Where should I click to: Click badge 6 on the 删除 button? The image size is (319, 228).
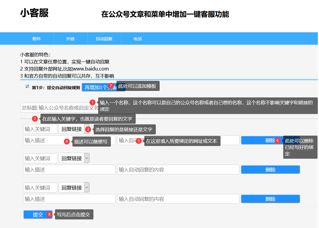pyautogui.click(x=277, y=141)
